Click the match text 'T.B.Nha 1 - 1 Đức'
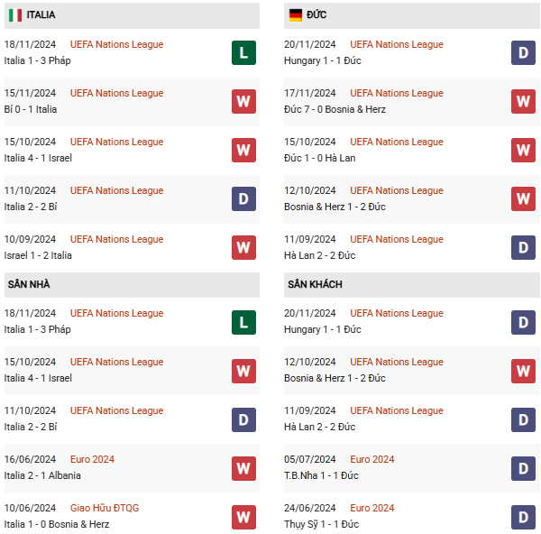This screenshot has height=534, width=541. pos(321,475)
